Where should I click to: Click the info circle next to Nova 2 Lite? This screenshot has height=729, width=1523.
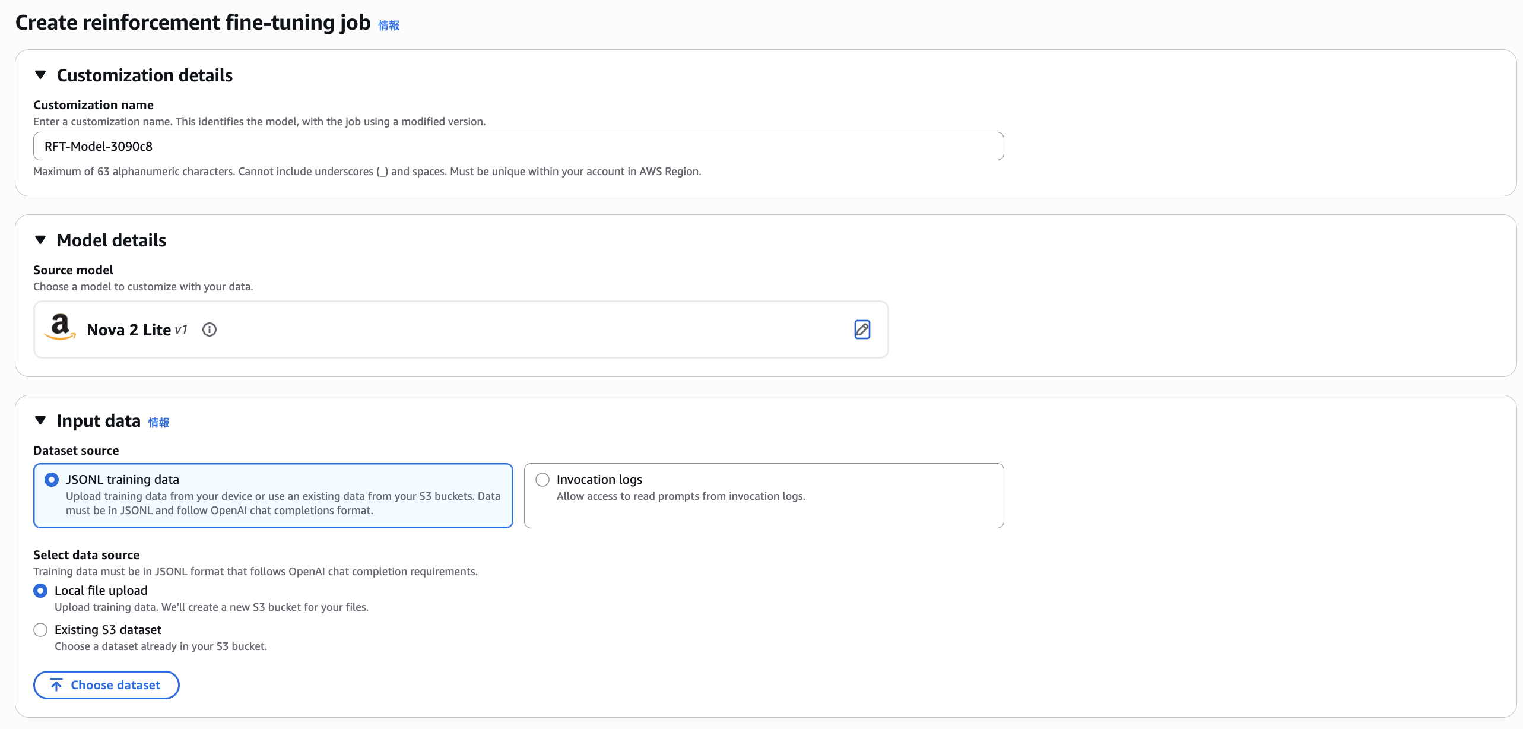pos(210,329)
